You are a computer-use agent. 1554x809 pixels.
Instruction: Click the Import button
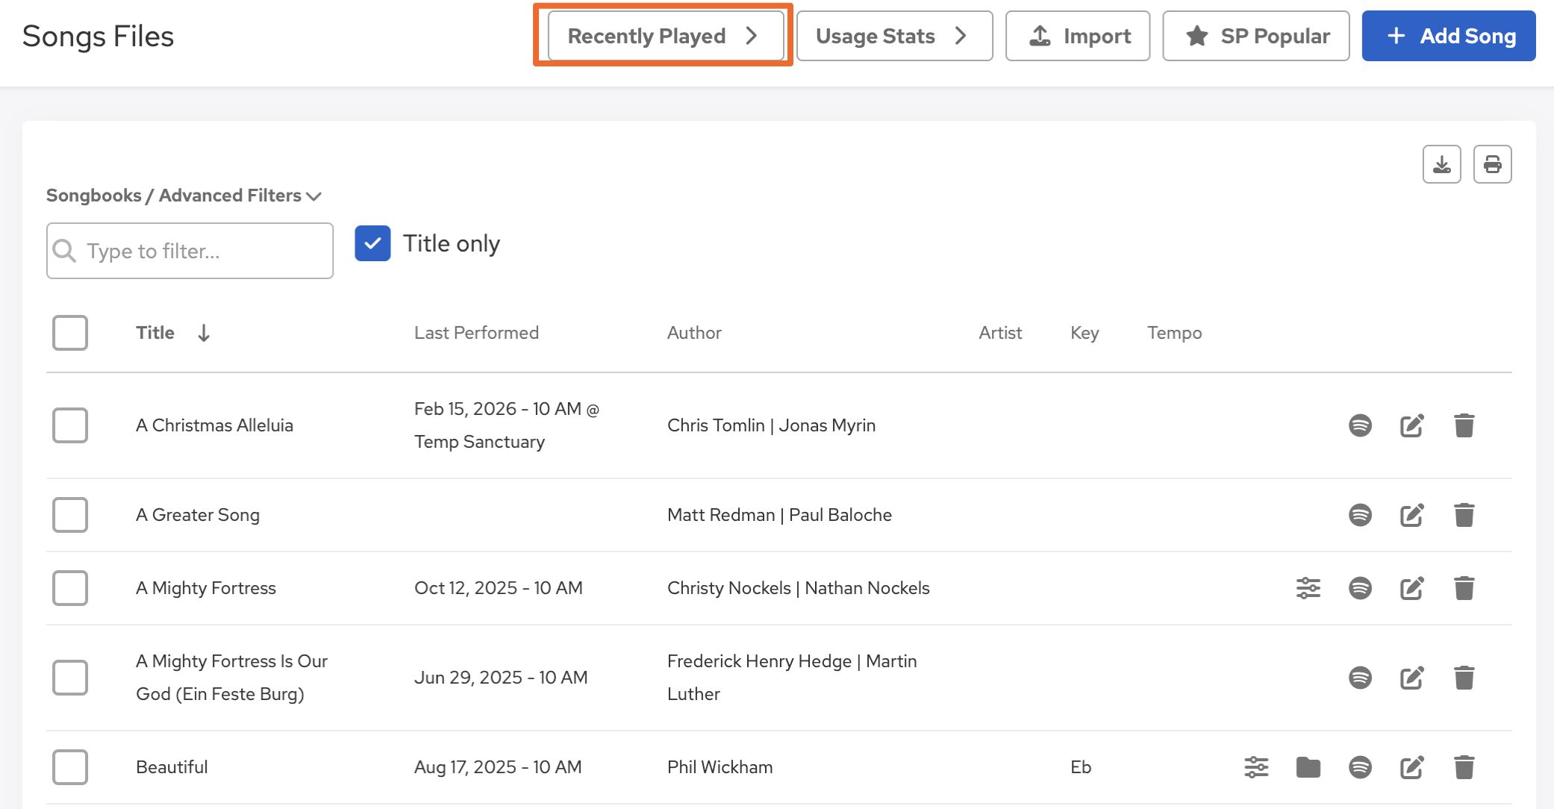pyautogui.click(x=1077, y=36)
